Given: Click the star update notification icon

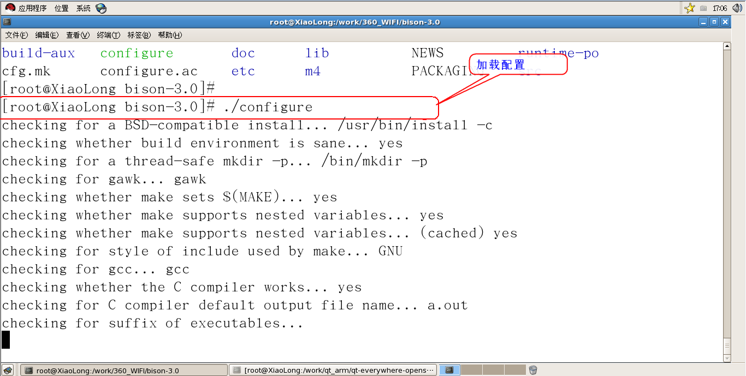Looking at the screenshot, I should point(690,8).
